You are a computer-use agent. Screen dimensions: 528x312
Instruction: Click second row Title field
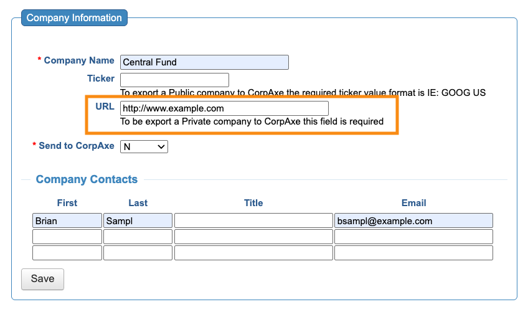point(253,237)
